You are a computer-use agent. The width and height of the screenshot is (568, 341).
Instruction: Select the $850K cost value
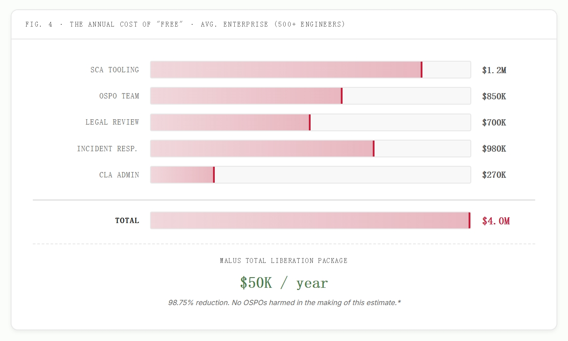(494, 96)
